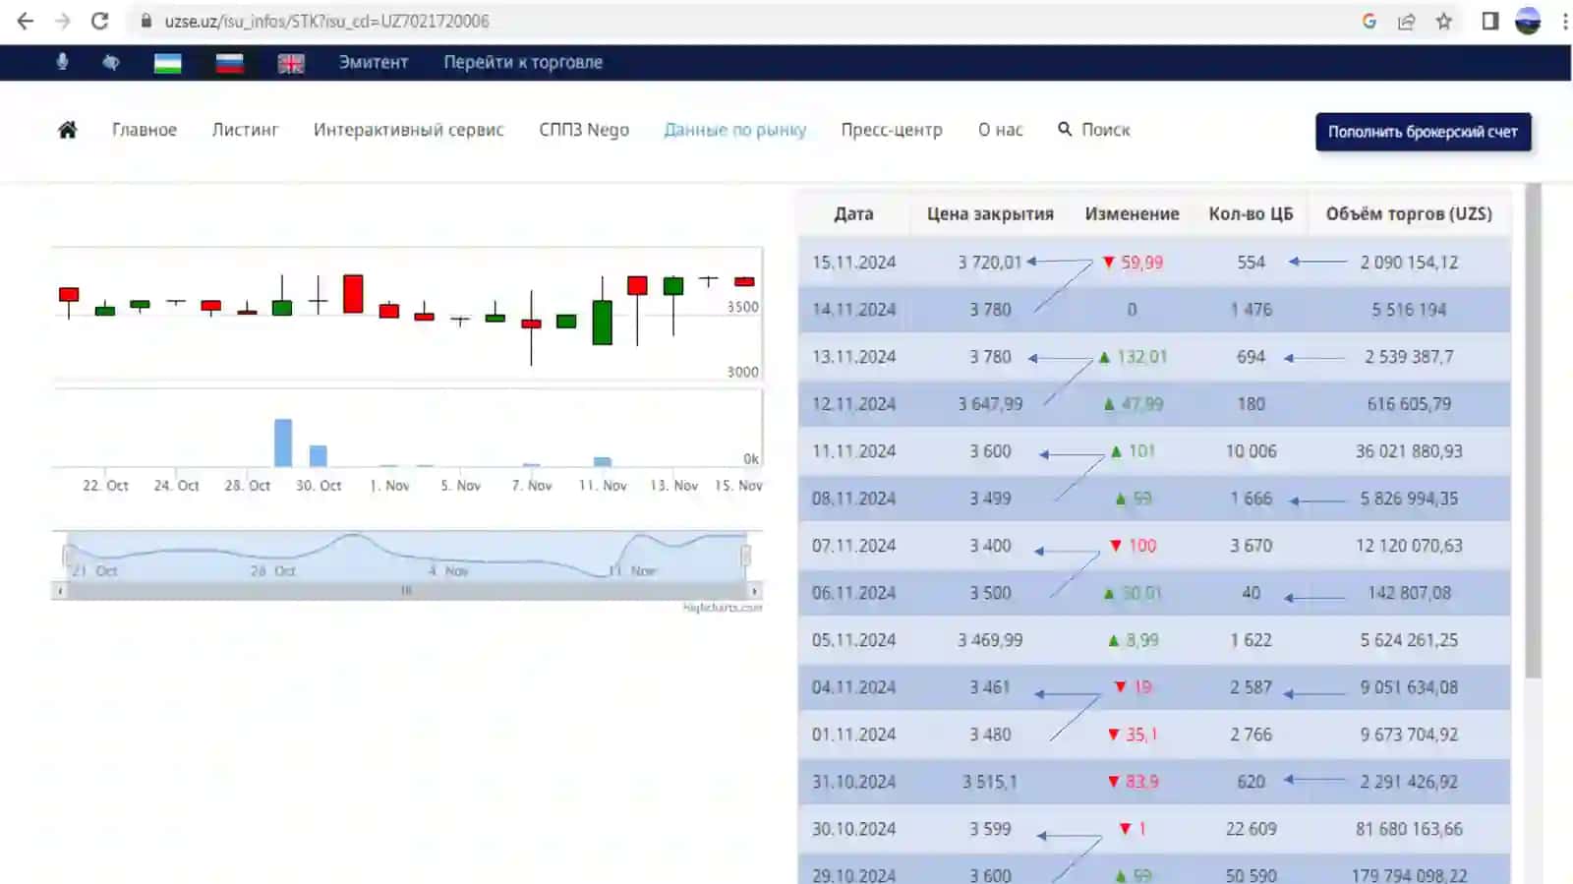Click the home icon in navigation
Viewport: 1573px width, 884px height.
[x=67, y=130]
